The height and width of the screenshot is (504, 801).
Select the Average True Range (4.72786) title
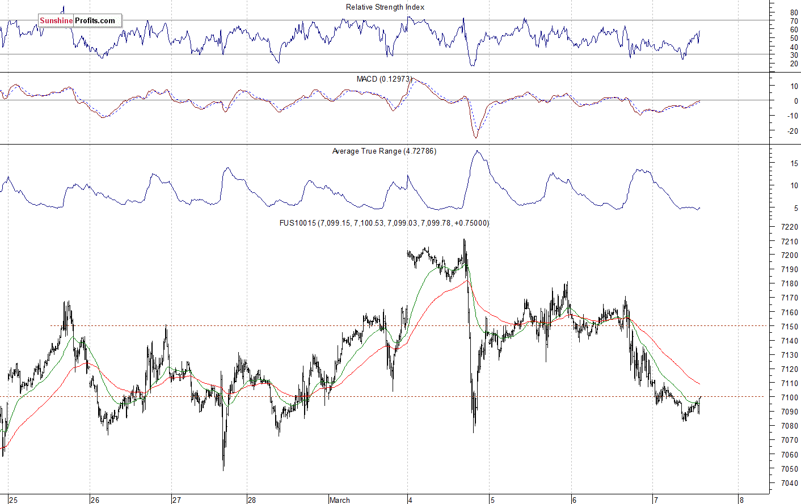click(x=384, y=151)
